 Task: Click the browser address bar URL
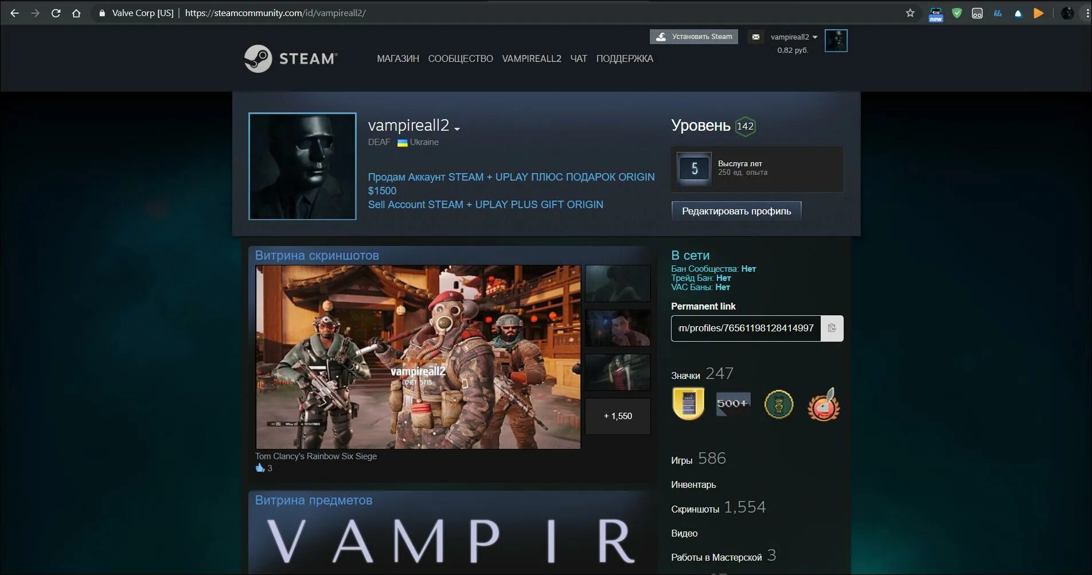coord(275,13)
